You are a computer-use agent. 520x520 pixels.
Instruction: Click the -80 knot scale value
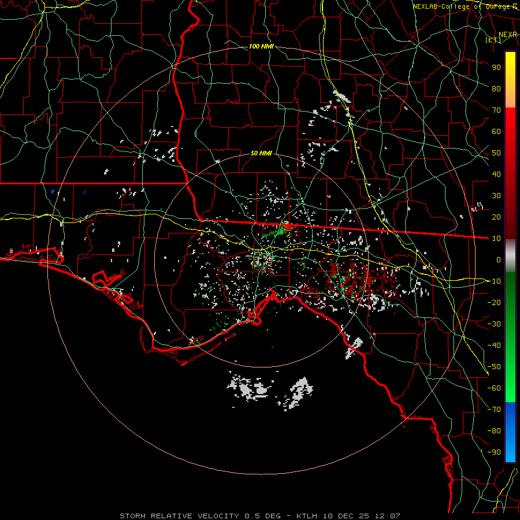tap(494, 431)
